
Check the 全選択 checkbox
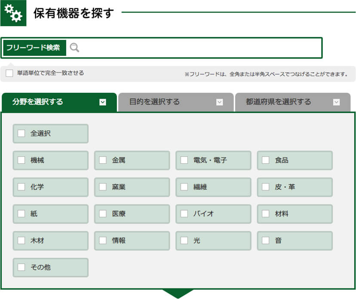21,133
